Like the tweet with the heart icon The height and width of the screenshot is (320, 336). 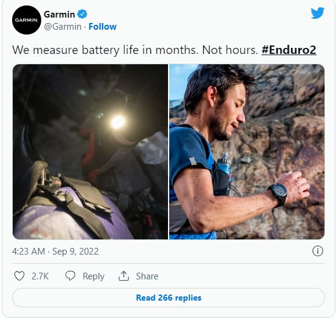19,276
